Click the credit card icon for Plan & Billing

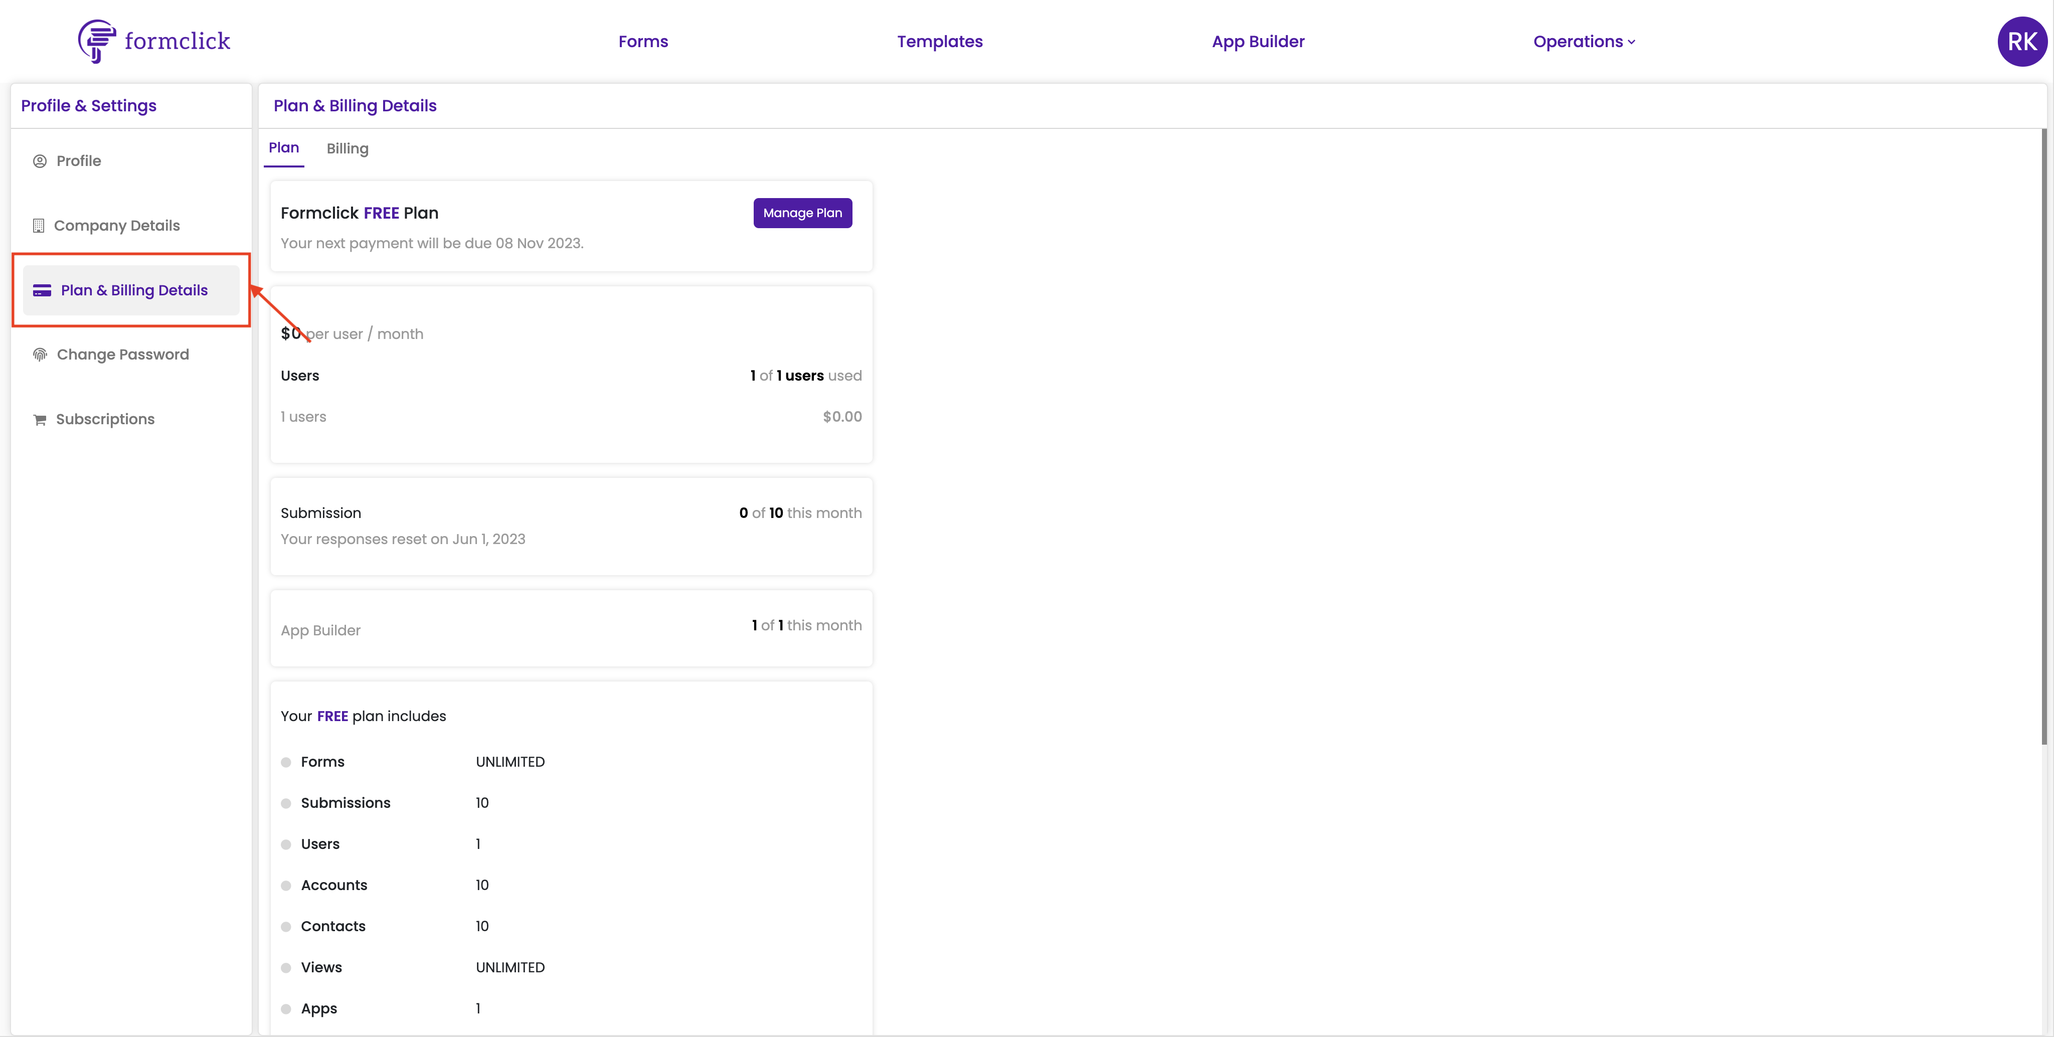pyautogui.click(x=42, y=290)
